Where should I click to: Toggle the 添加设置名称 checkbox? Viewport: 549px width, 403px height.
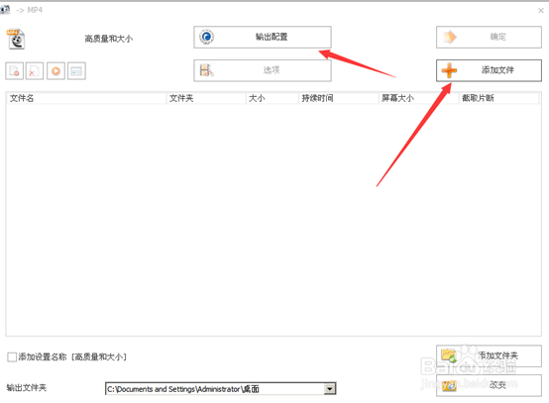pyautogui.click(x=12, y=357)
